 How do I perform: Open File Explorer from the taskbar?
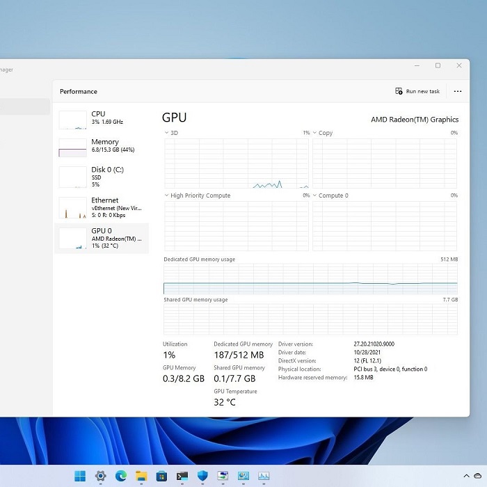pos(141,476)
